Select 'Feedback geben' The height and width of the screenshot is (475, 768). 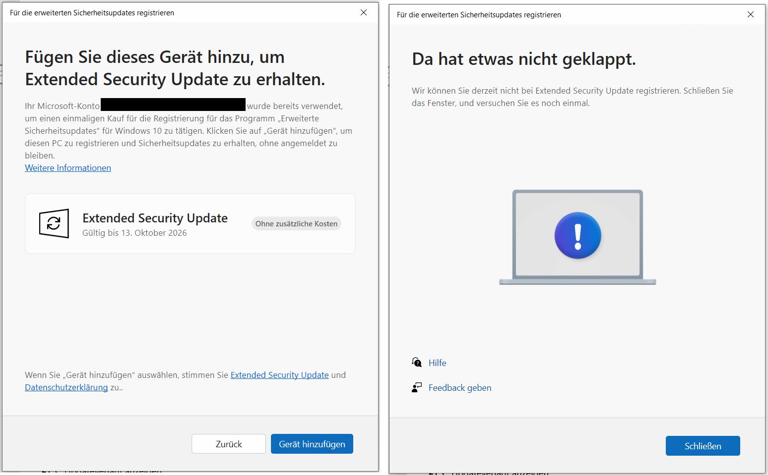[x=459, y=388]
